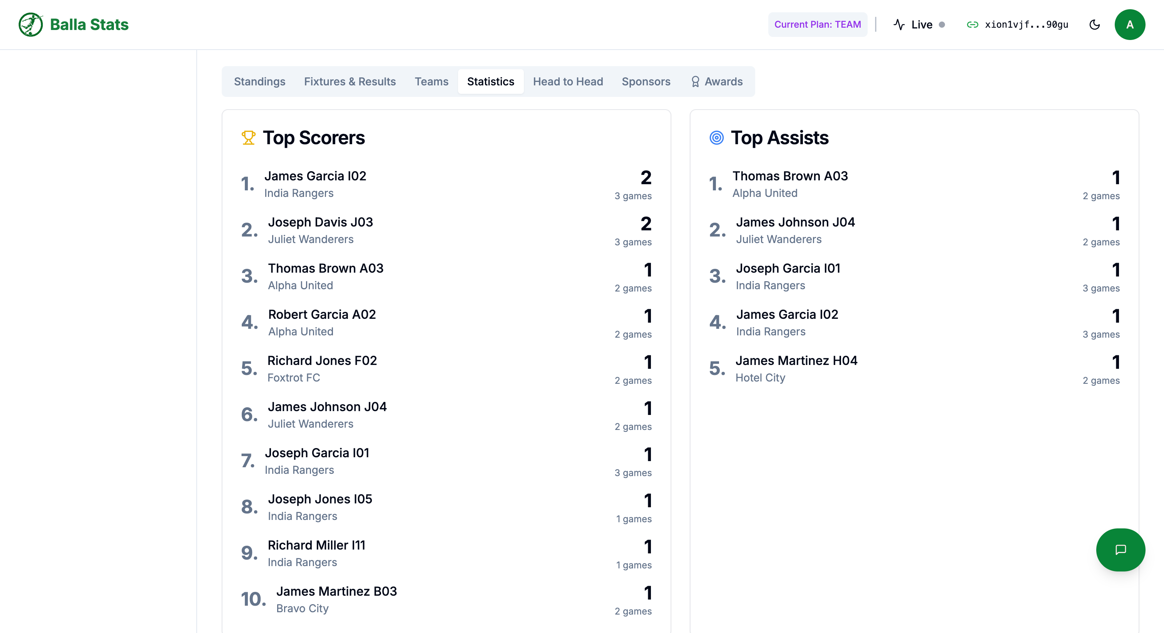Click the Current Plan: TEAM badge
Screen dimensions: 1164x633
click(818, 24)
